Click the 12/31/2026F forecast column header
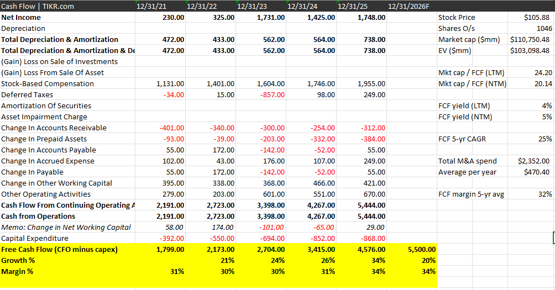The width and height of the screenshot is (555, 290). pyautogui.click(x=409, y=7)
